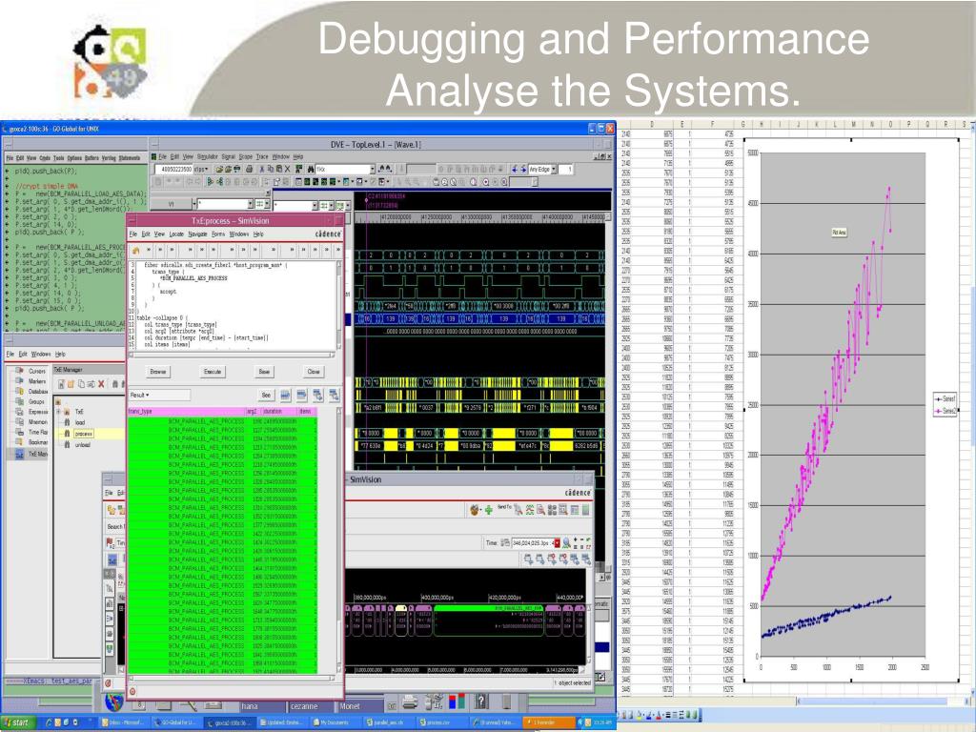Click the See button
976x732 pixels.
[x=266, y=396]
